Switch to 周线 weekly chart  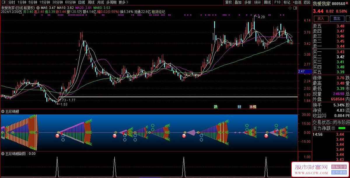tap(91, 2)
